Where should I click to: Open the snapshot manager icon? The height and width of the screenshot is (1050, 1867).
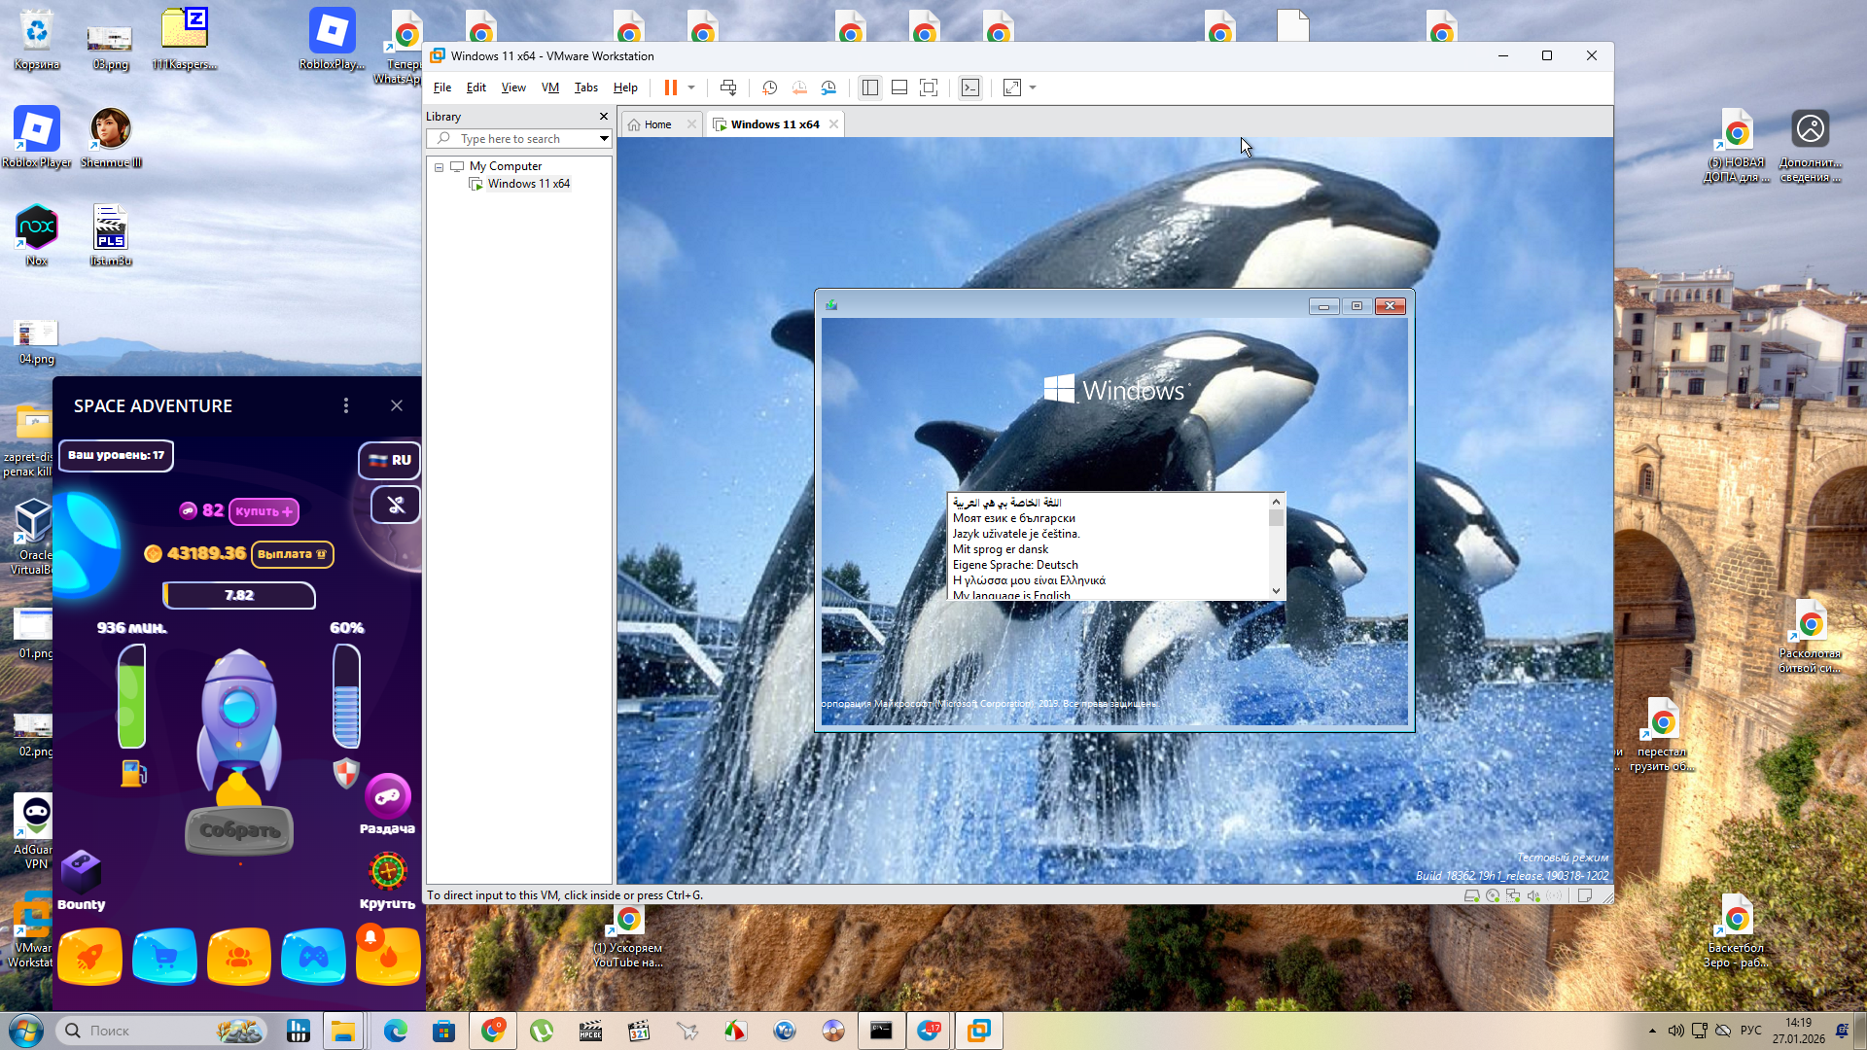[x=828, y=87]
